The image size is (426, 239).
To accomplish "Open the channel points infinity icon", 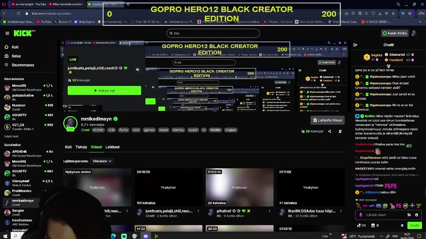I will 361,225.
